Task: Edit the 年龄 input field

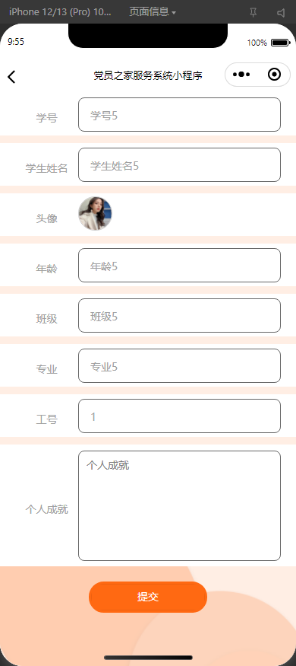Action: point(180,265)
